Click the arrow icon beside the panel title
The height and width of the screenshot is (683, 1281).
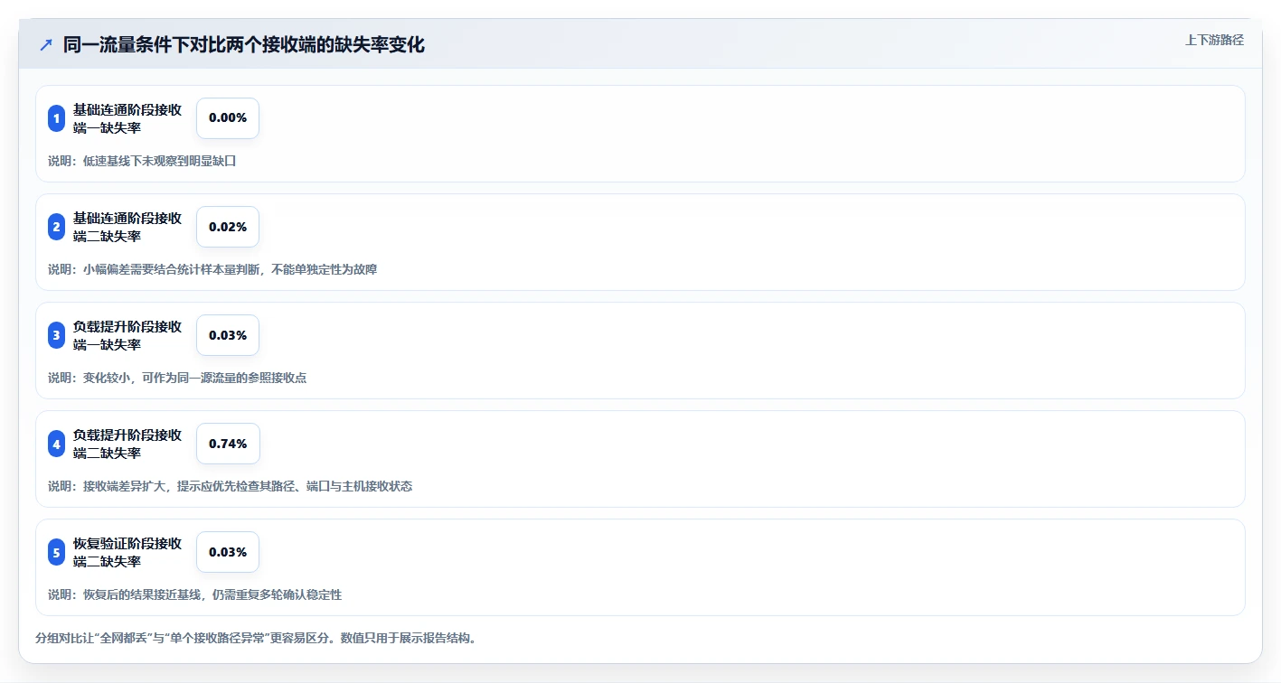click(x=46, y=44)
